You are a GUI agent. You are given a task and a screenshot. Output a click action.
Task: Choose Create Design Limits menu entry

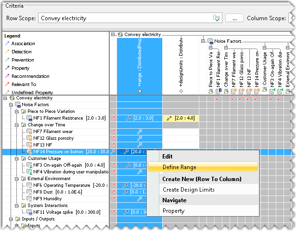pos(189,190)
